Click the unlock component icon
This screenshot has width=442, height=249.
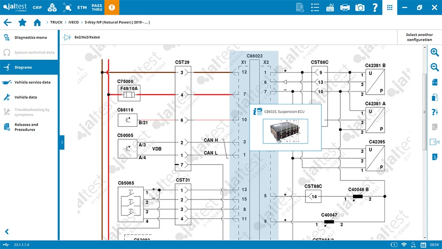pos(434,97)
